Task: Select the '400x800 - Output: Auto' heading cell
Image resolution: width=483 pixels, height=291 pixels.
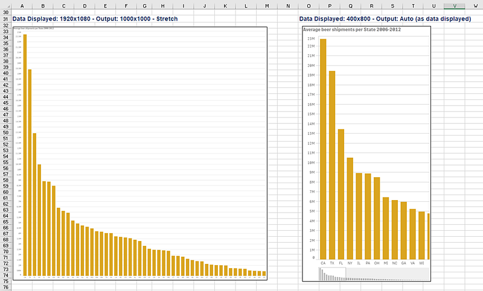Action: pos(385,19)
